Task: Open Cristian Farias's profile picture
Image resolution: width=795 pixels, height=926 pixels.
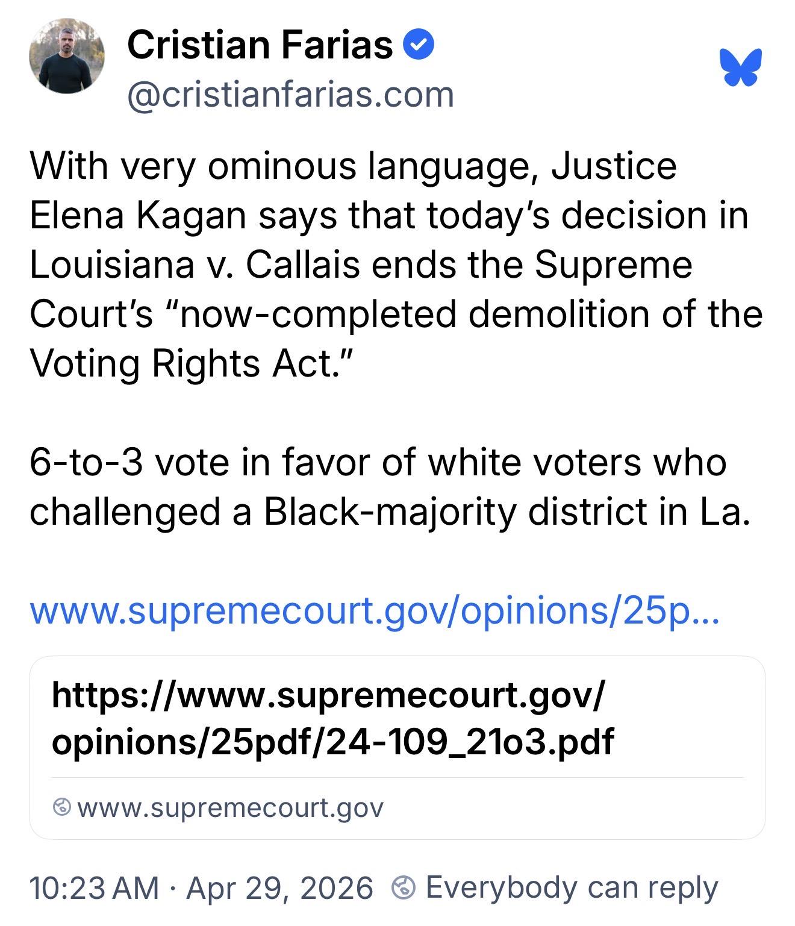Action: (67, 56)
